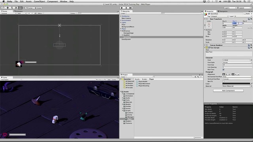Open the Hierarchy Create button
253x142 pixels.
(x=123, y=13)
